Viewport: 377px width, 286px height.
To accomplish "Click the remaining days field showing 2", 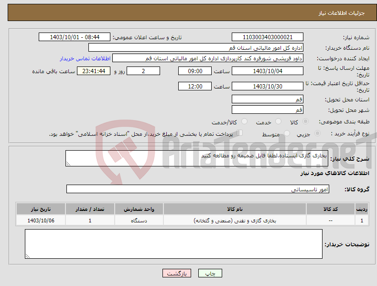I will click(x=143, y=71).
